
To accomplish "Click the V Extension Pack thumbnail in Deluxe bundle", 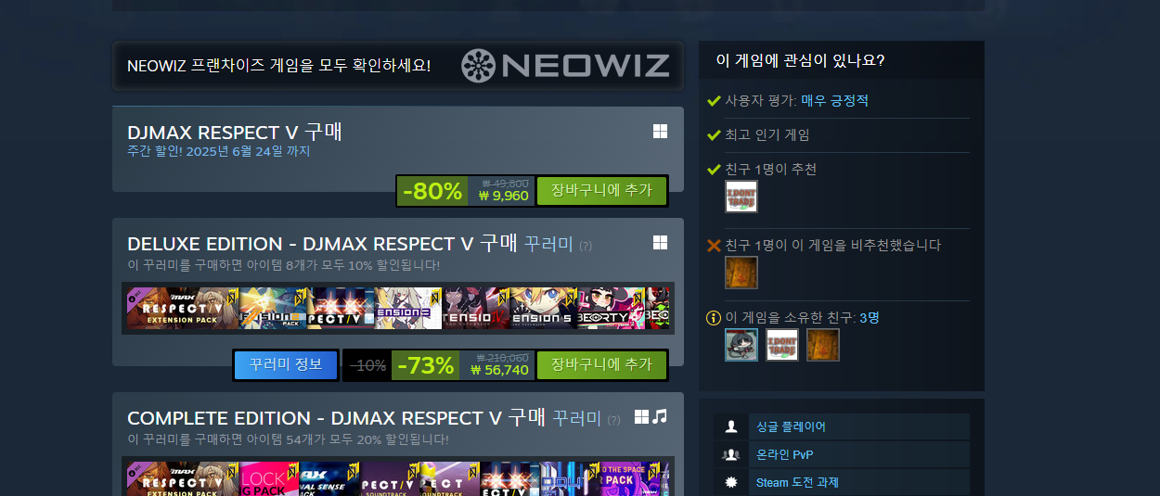I will coord(183,309).
